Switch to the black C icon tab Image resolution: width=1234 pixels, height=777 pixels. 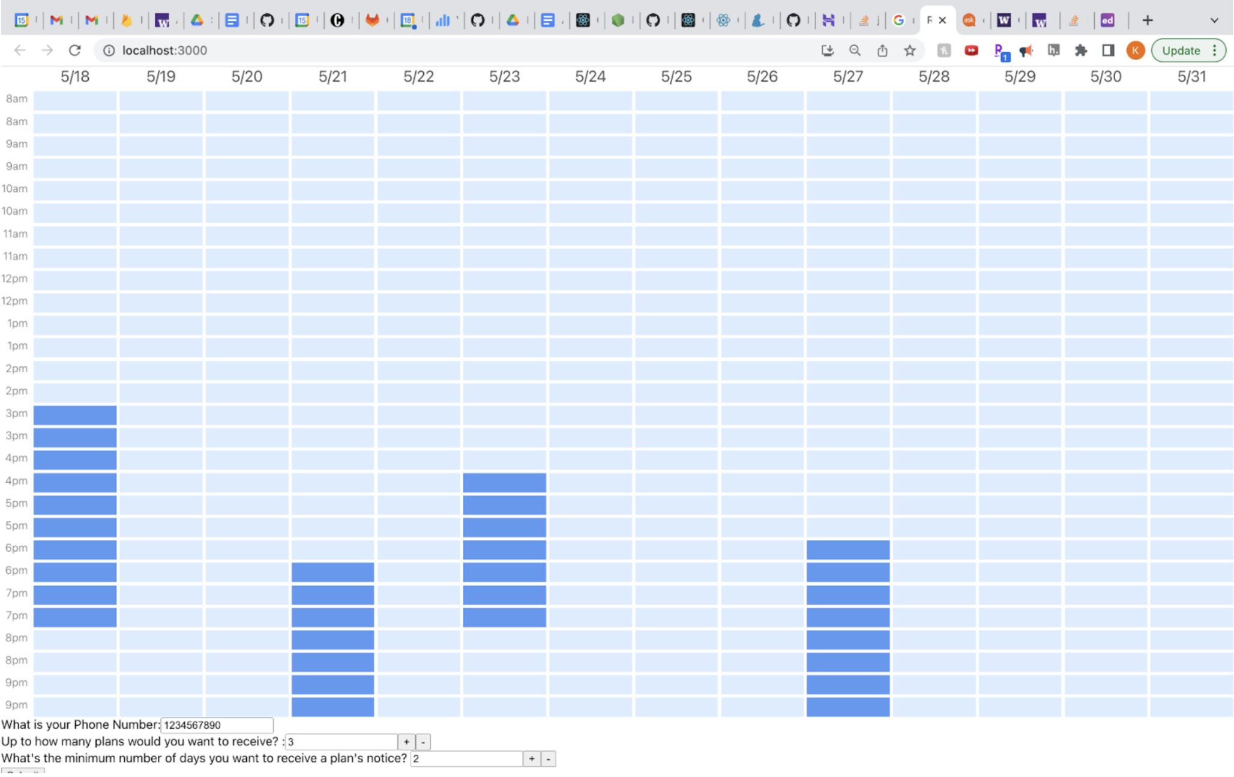click(337, 20)
